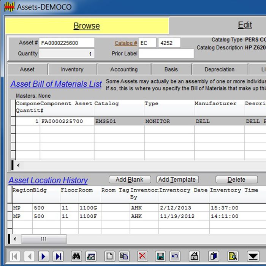The width and height of the screenshot is (266, 266).
Task: Click the new blank record icon
Action: coord(109,256)
